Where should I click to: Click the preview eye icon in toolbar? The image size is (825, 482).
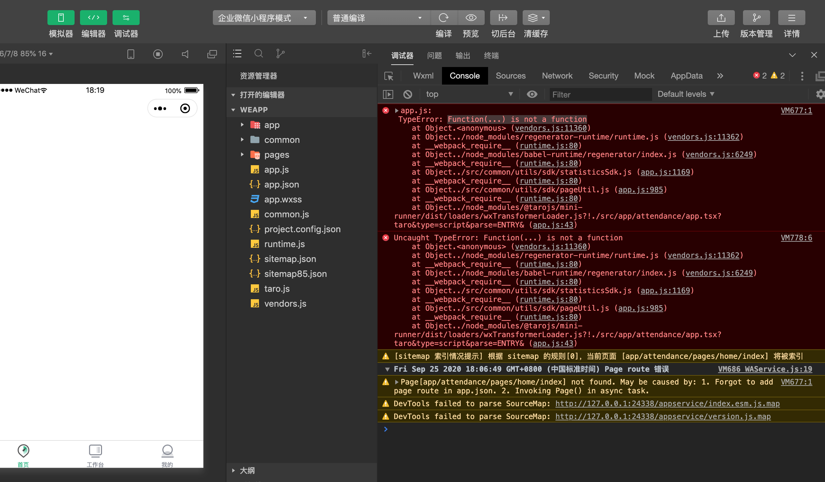click(x=471, y=18)
